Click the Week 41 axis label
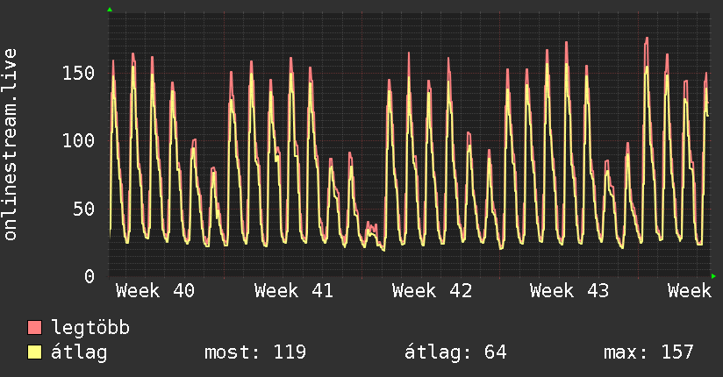723x377 pixels. pos(294,291)
